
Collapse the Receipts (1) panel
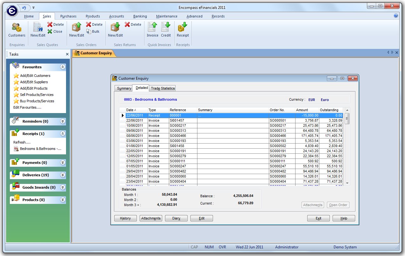tap(63, 134)
